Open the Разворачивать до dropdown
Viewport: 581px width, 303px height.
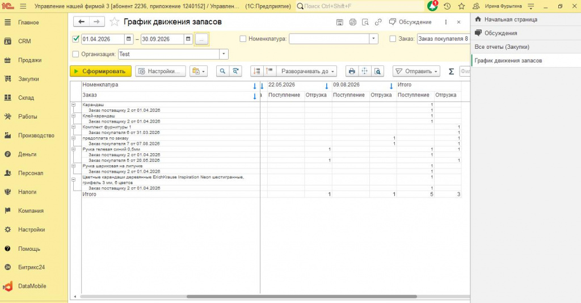coord(307,71)
